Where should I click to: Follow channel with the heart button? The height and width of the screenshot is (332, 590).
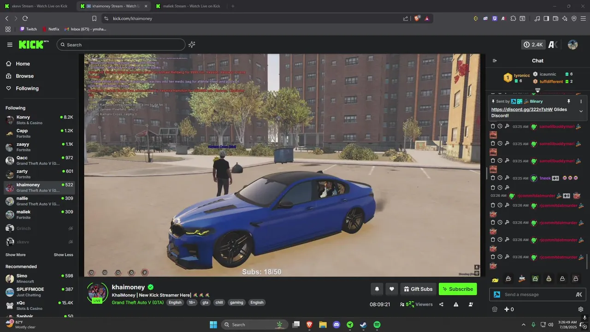(392, 289)
